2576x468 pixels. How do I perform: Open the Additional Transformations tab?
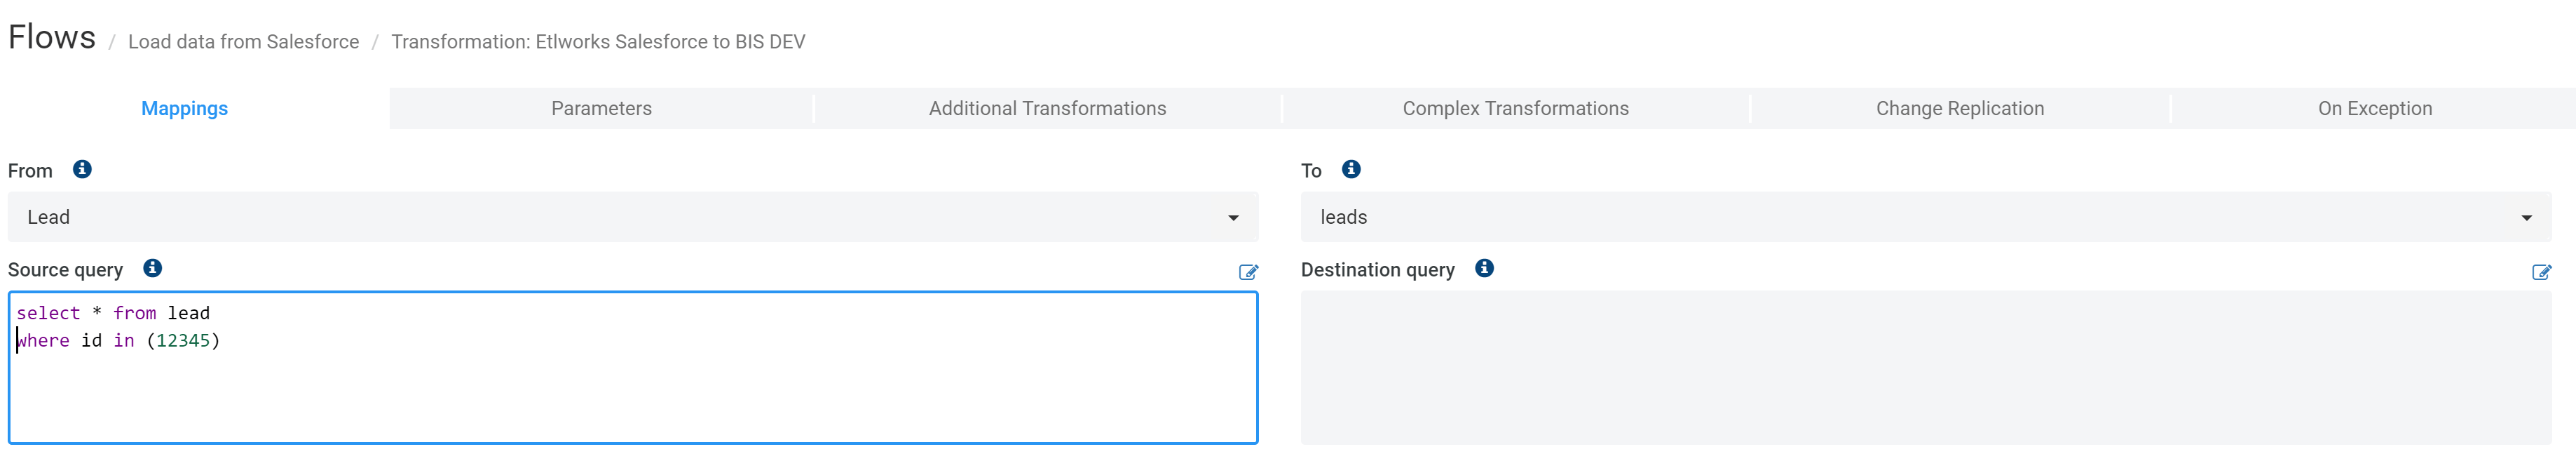[x=1048, y=108]
